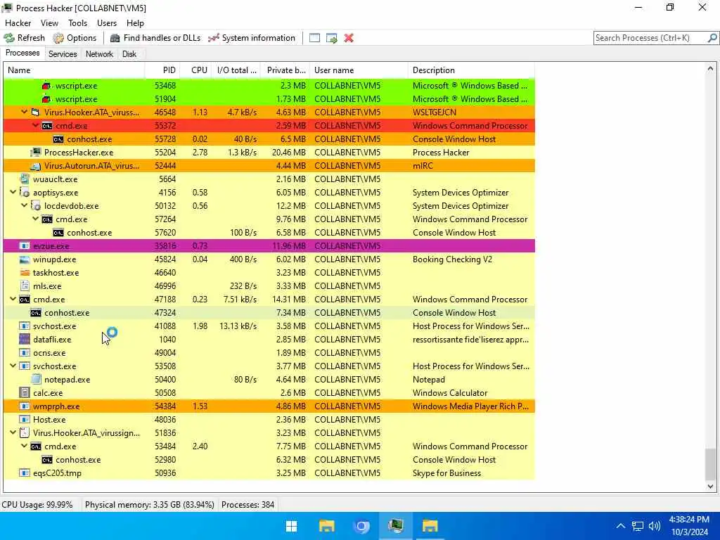
Task: Click the scrollbar up arrow
Action: (x=710, y=69)
